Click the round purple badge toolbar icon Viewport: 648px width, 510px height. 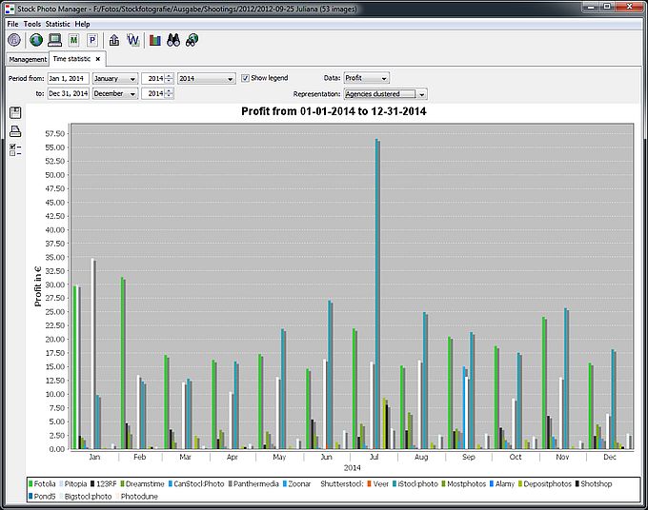point(14,40)
